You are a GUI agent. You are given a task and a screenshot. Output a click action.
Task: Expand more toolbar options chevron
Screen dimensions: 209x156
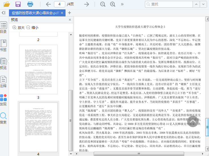tap(122, 4)
